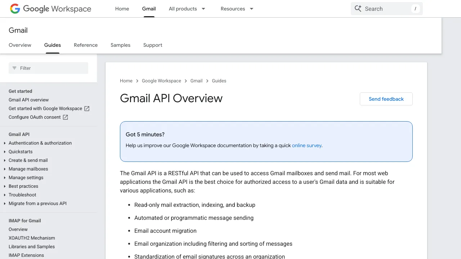Expand Create & send mail section
This screenshot has height=259, width=461.
tap(5, 160)
